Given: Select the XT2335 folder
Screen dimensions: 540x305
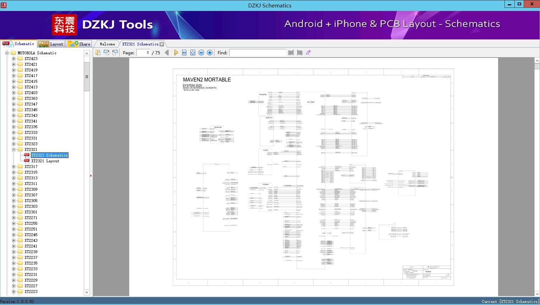Looking at the screenshot, I should pyautogui.click(x=31, y=127).
